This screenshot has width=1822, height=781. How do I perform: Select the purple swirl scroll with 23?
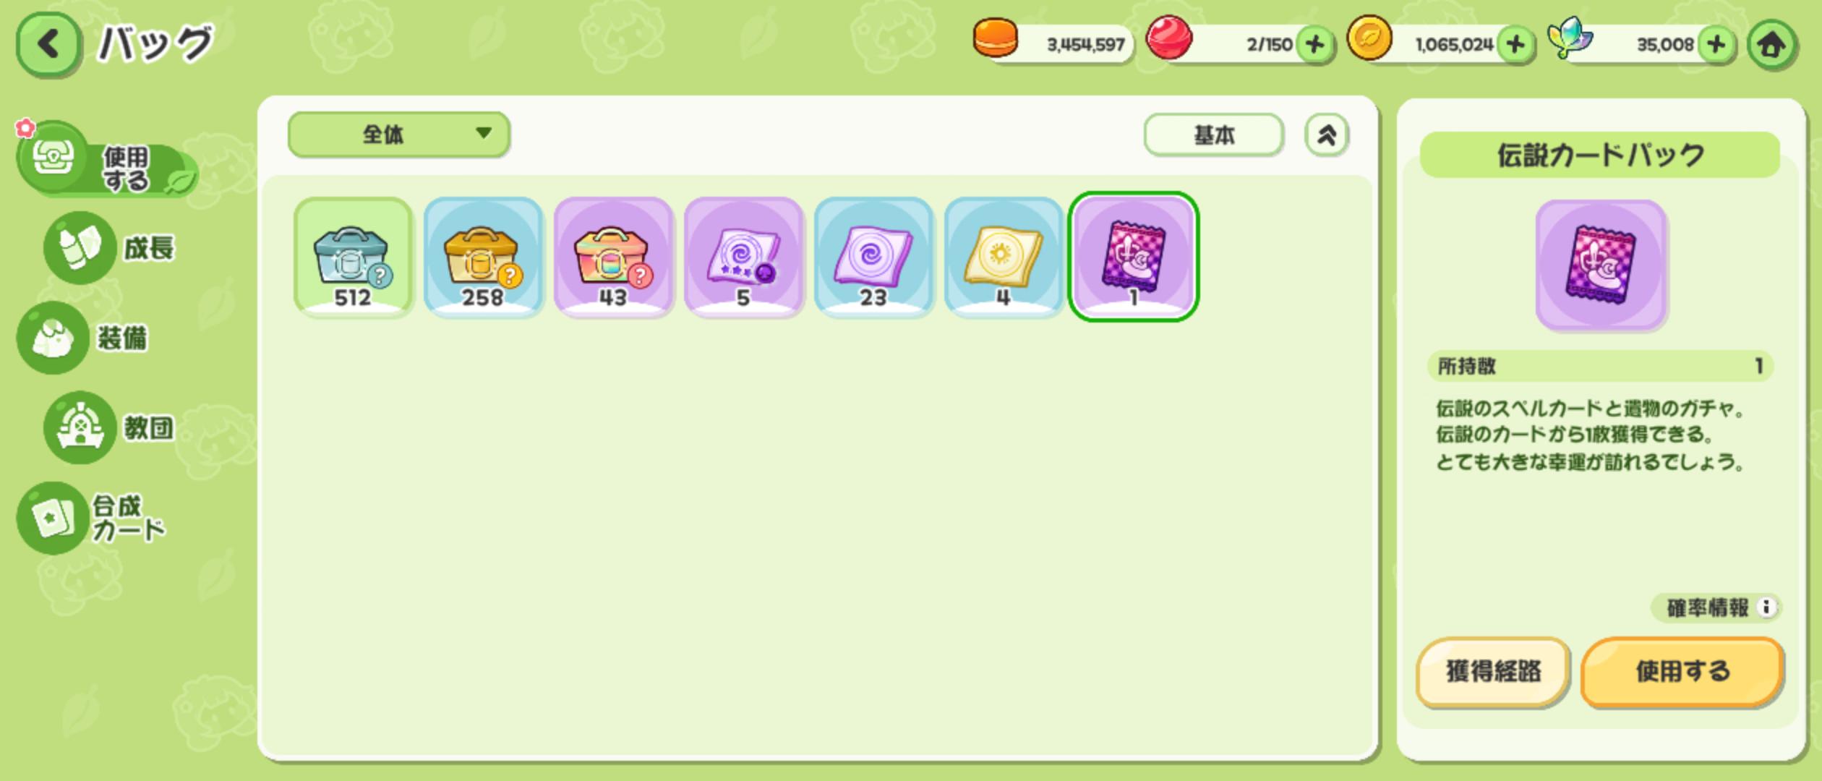click(873, 257)
